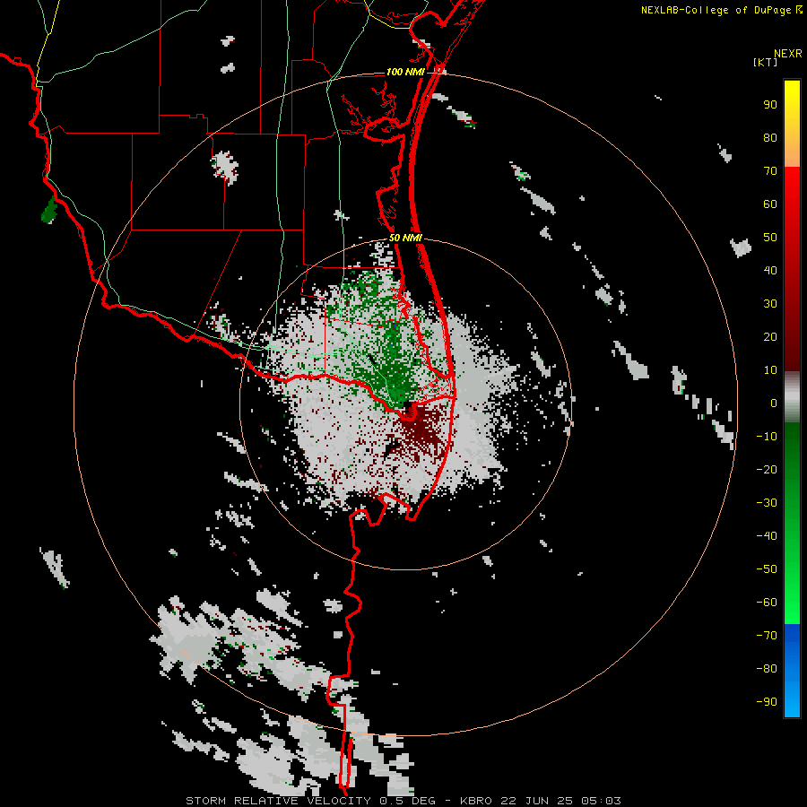Click the isolated green echo on far-left border
807x807 pixels.
click(x=49, y=210)
